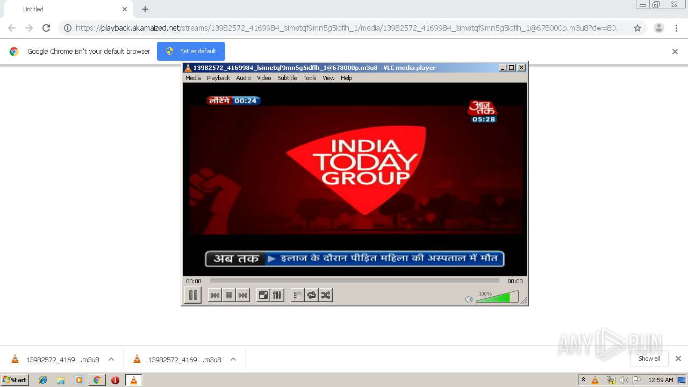Click the VLC seek bar timeline

(x=354, y=281)
